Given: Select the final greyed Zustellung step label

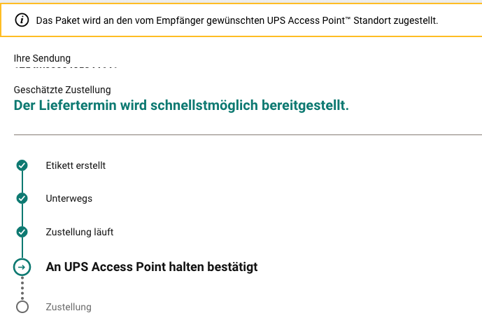Looking at the screenshot, I should click(69, 307).
